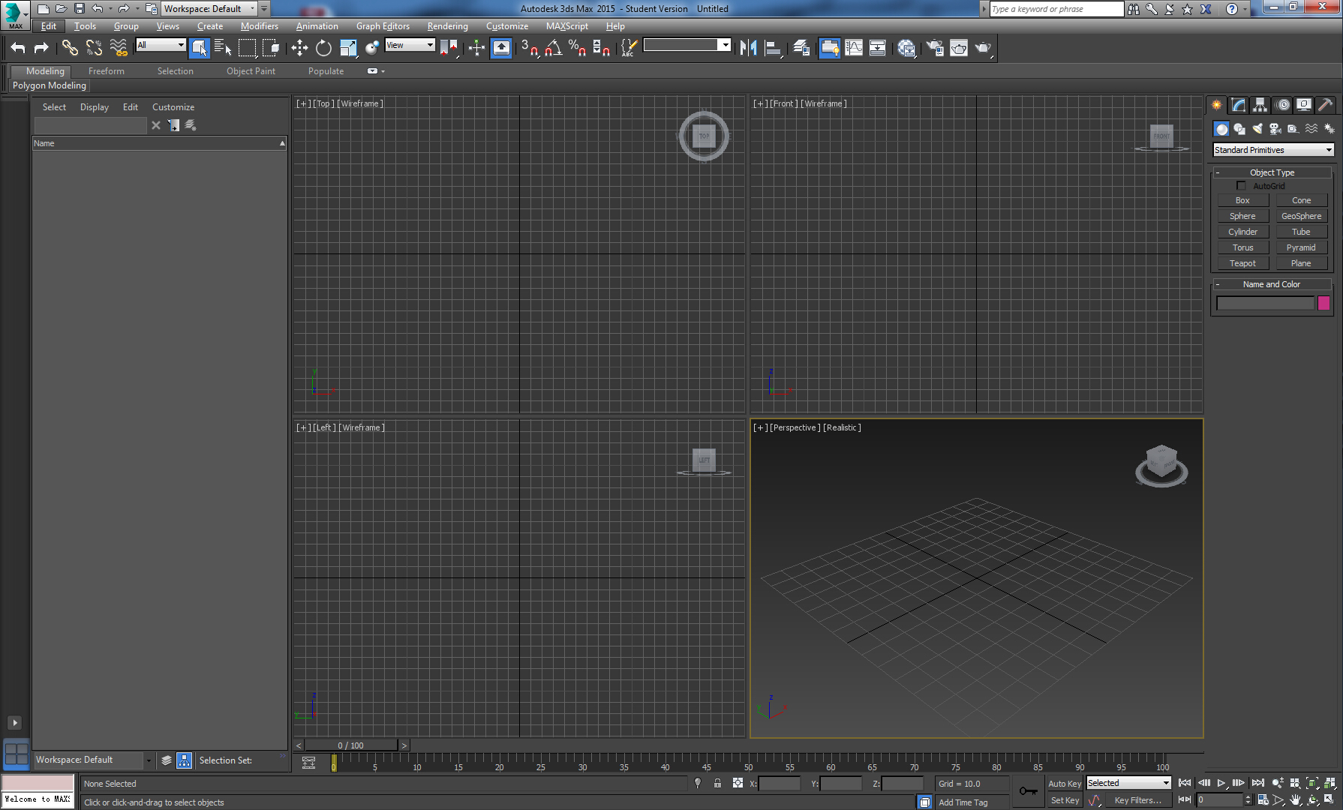Viewport: 1343px width, 810px height.
Task: Open the Workspace: Default dropdown in title bar
Action: [209, 9]
